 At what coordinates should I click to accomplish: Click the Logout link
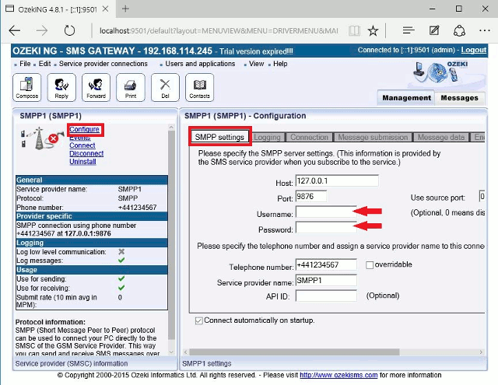pyautogui.click(x=474, y=50)
